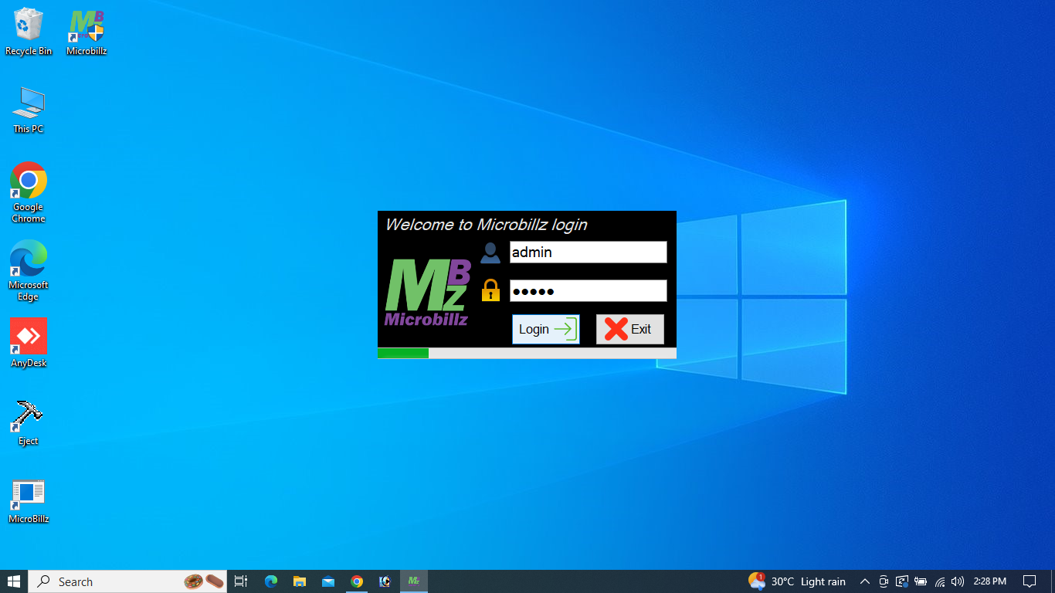Open File Explorer from the taskbar
The image size is (1055, 593).
coord(300,581)
